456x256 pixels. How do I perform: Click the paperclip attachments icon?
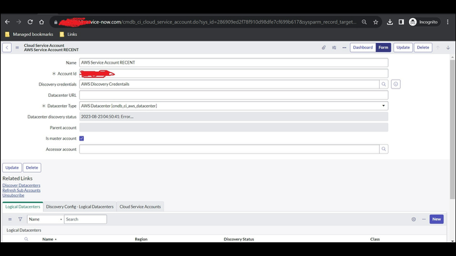[x=324, y=47]
